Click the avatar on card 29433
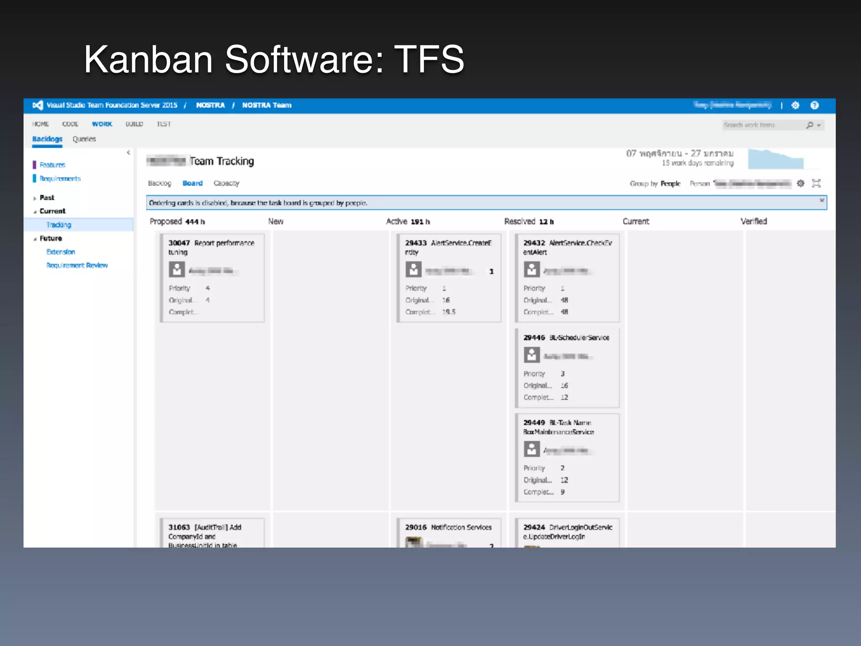Image resolution: width=861 pixels, height=646 pixels. pos(413,269)
